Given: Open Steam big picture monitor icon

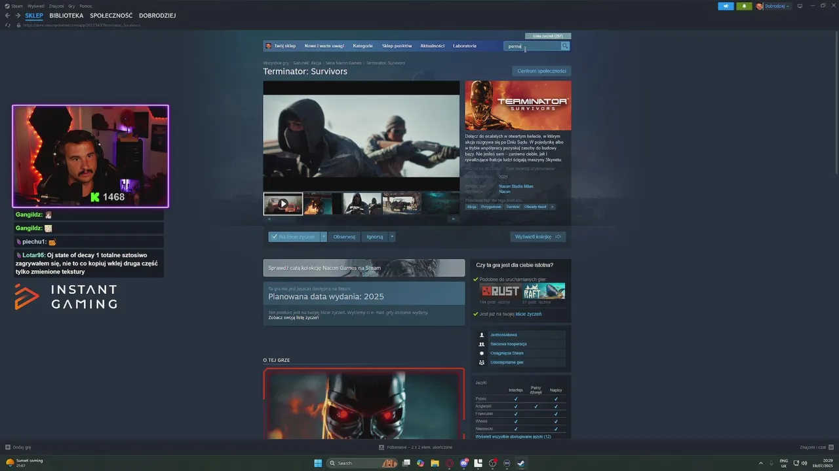Looking at the screenshot, I should 800,6.
